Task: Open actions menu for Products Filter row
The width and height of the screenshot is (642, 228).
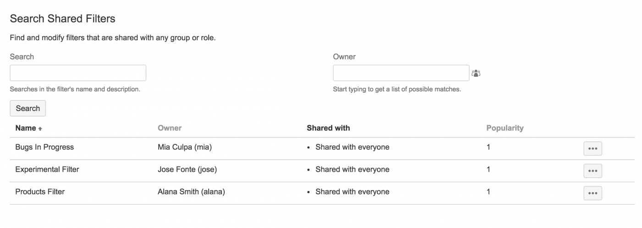Action: click(x=592, y=193)
